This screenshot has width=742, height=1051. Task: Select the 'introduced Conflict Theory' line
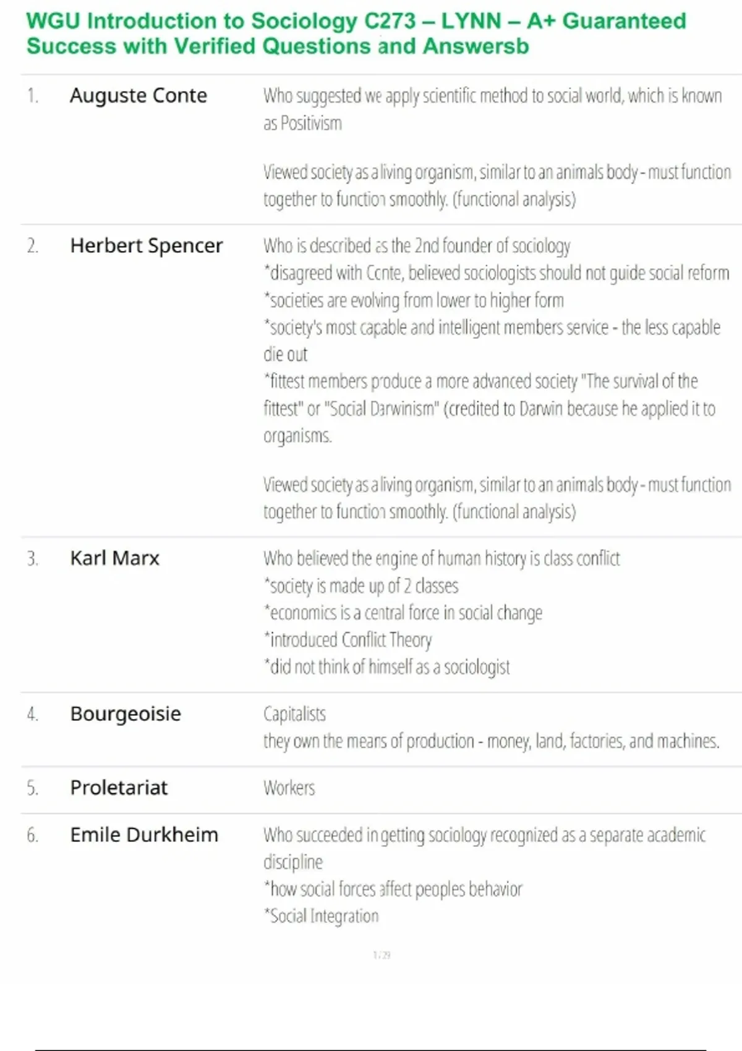point(348,640)
